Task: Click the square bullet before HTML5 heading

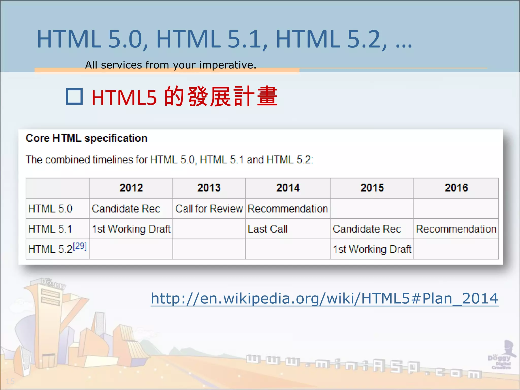Action: pos(74,96)
